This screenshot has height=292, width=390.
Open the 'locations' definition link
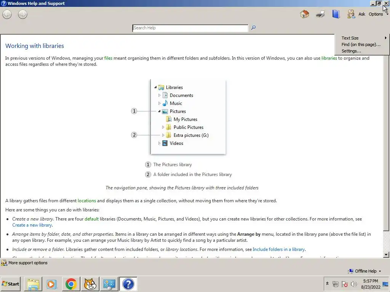(x=87, y=201)
